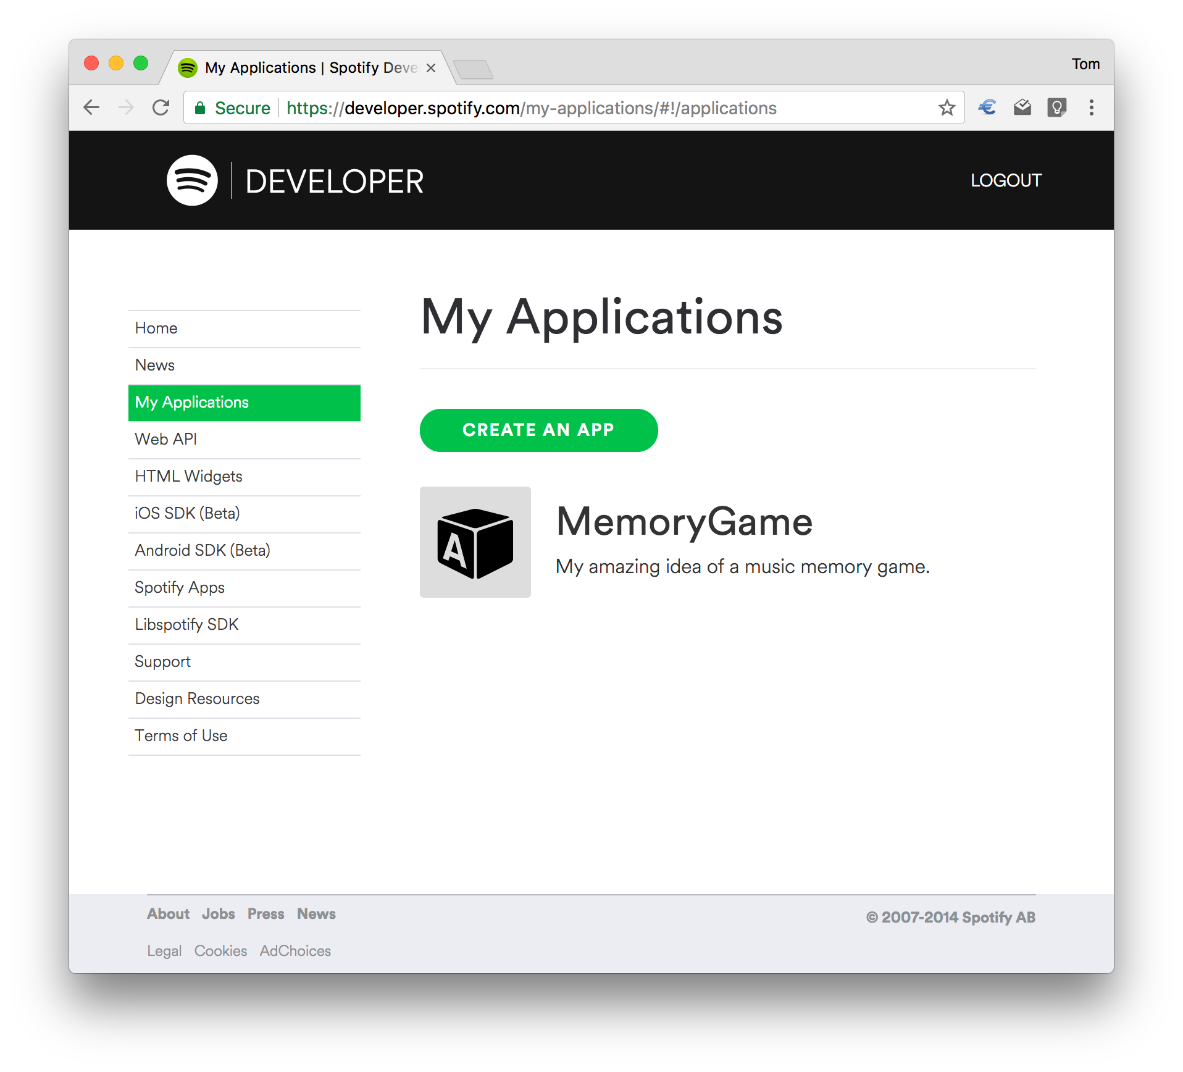Open iOS SDK (Beta) in the sidebar
The image size is (1183, 1072).
[245, 514]
